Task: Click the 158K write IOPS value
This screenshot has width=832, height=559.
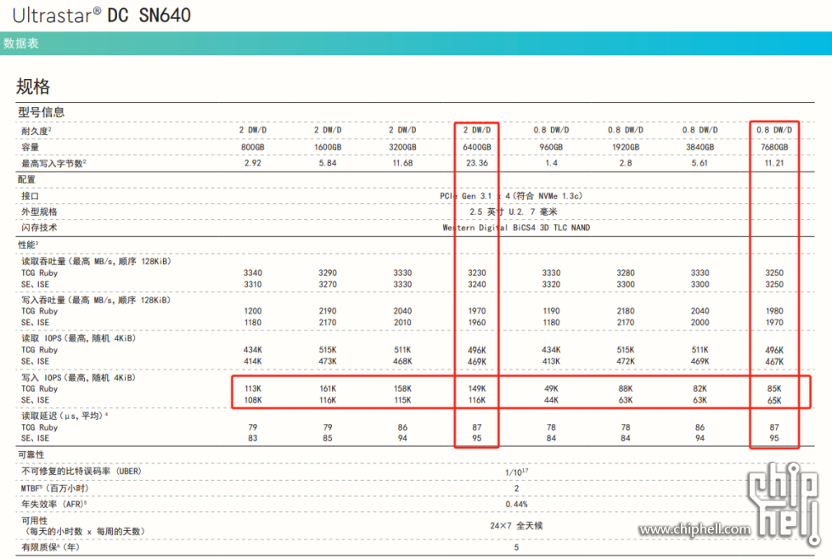Action: tap(402, 388)
